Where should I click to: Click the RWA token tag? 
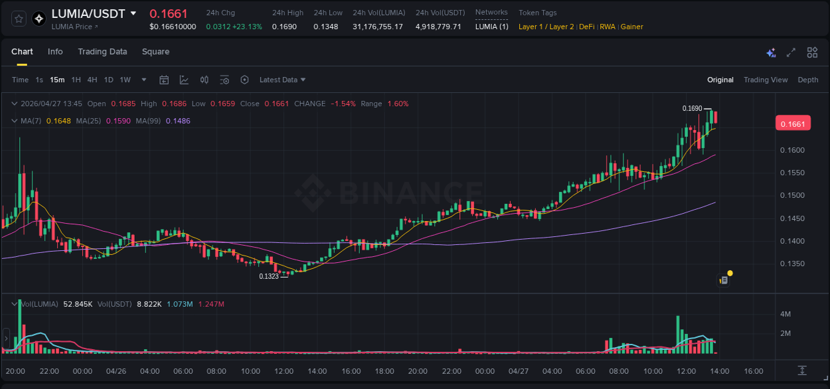point(608,27)
